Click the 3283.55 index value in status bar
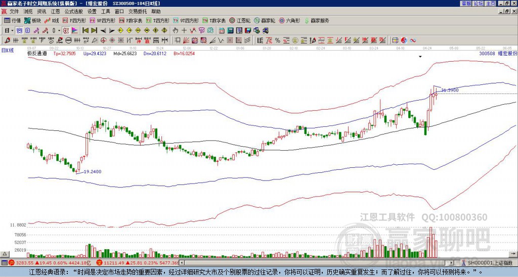 coord(25,263)
